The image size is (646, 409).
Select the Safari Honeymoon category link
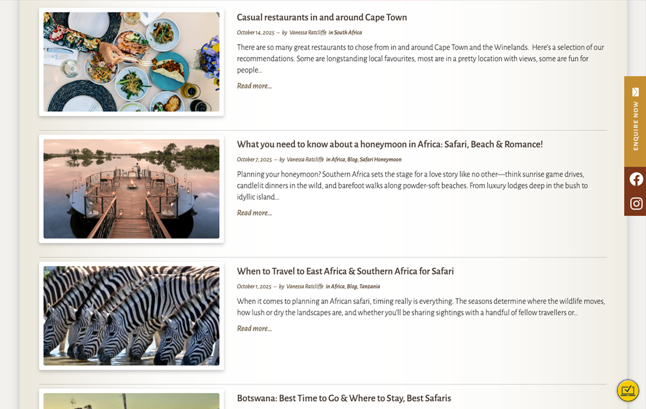coord(380,160)
